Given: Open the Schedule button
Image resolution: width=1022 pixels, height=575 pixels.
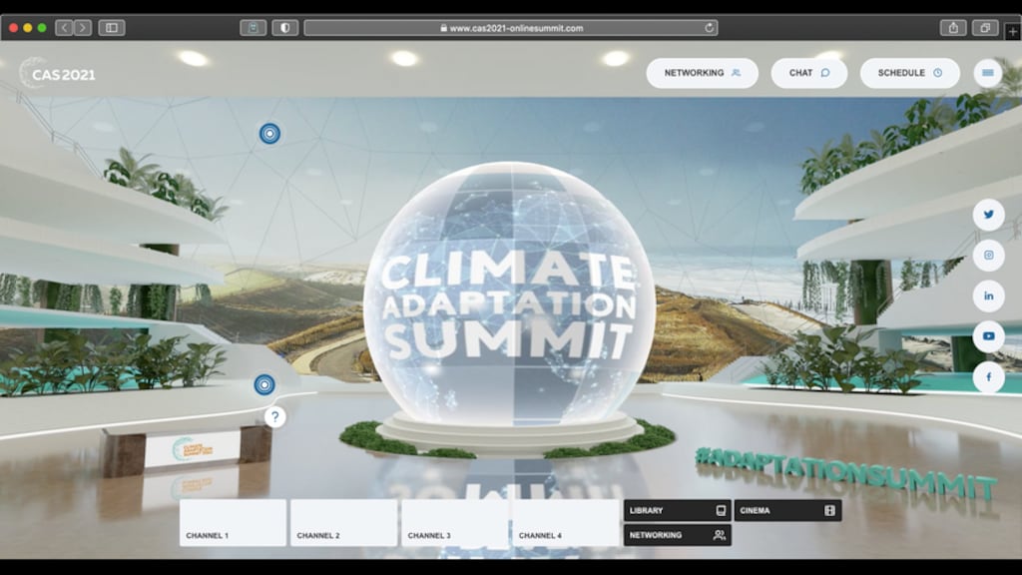Looking at the screenshot, I should [909, 73].
